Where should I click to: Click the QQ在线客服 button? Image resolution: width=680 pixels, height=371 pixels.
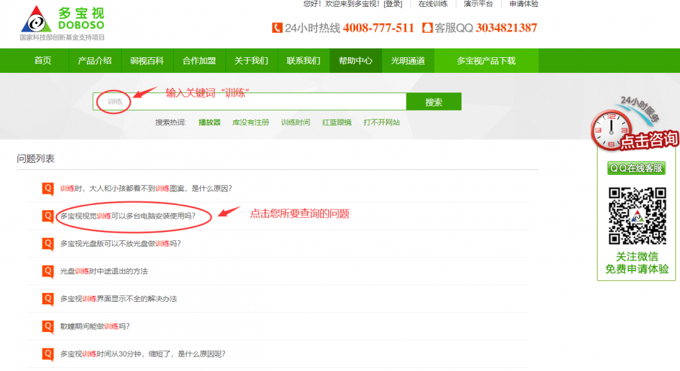(636, 168)
